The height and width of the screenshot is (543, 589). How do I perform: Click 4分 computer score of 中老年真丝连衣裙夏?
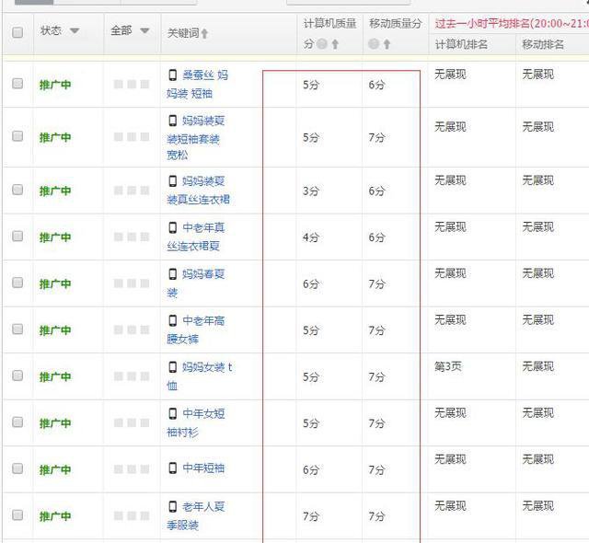311,237
